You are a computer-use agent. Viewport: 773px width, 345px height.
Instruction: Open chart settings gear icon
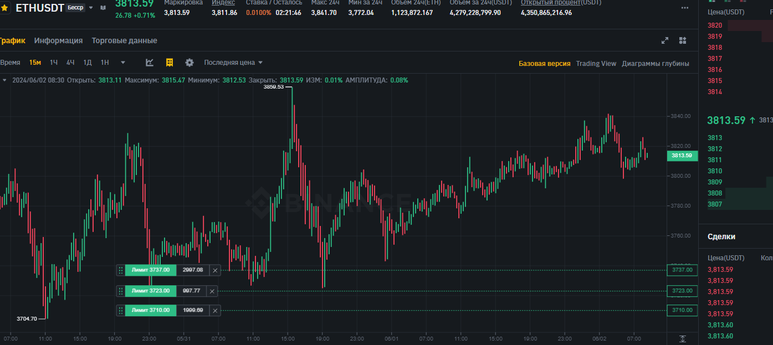click(x=190, y=63)
